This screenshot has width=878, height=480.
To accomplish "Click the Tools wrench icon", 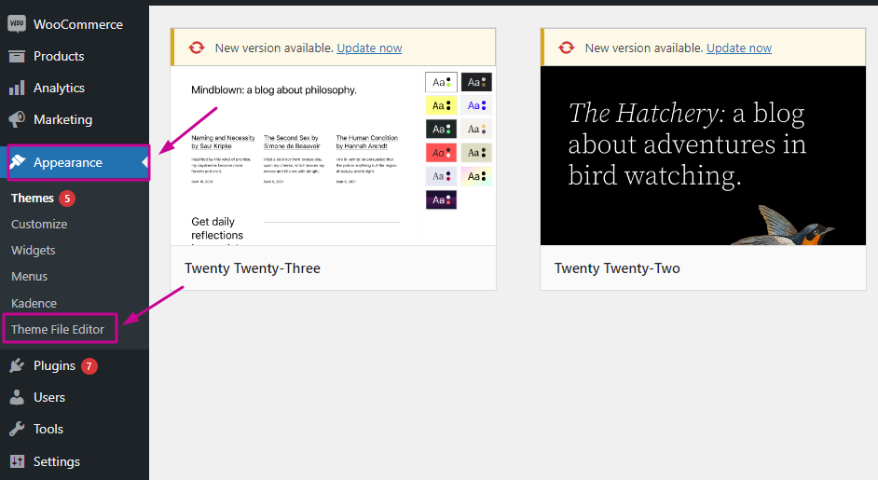I will point(17,429).
